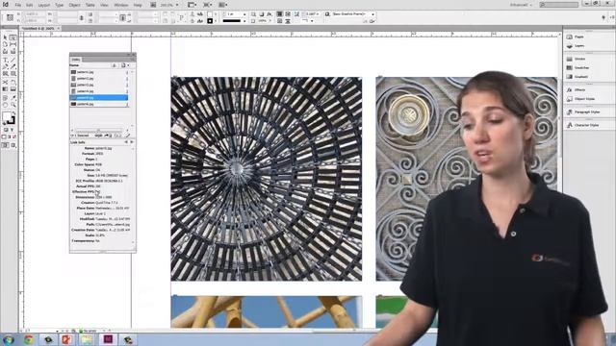Viewport: 616px width, 346px height.
Task: Select the Rectangle tool
Action: 13,74
